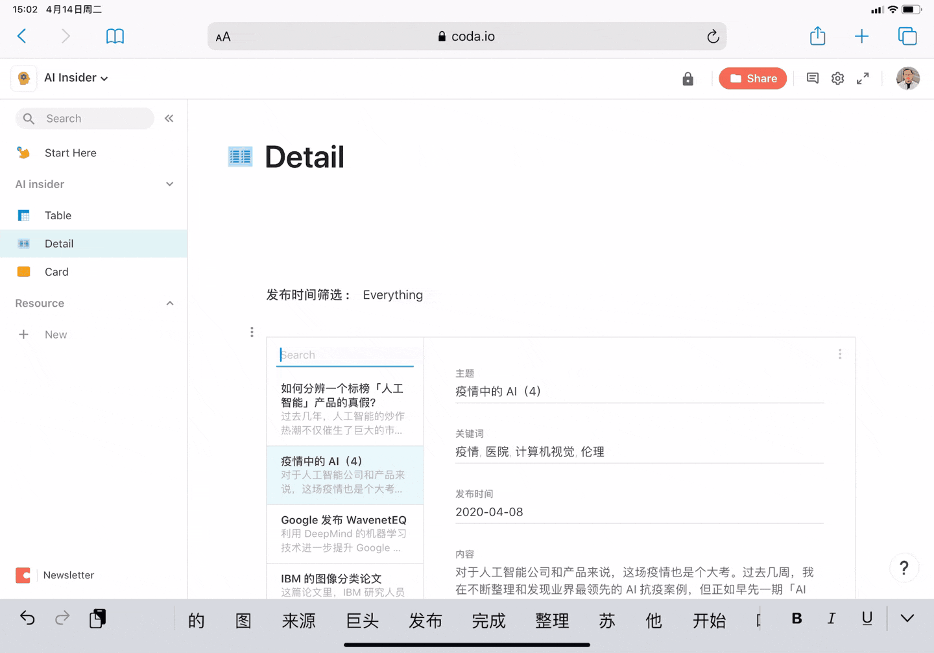The height and width of the screenshot is (653, 934).
Task: Select the 如何分辨一个标榜「人工智能」 record
Action: click(x=345, y=409)
